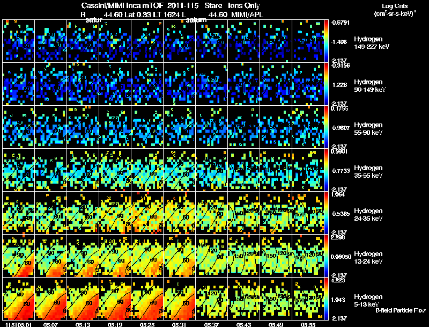Click the '0.1755' colorbar value
429x327 pixels.
(339, 108)
